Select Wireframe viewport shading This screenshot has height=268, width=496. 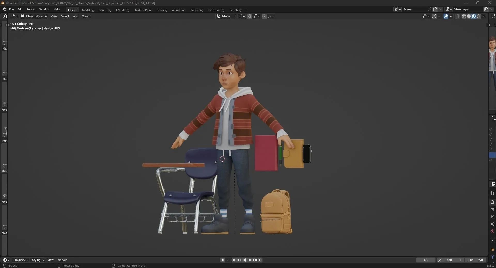464,16
